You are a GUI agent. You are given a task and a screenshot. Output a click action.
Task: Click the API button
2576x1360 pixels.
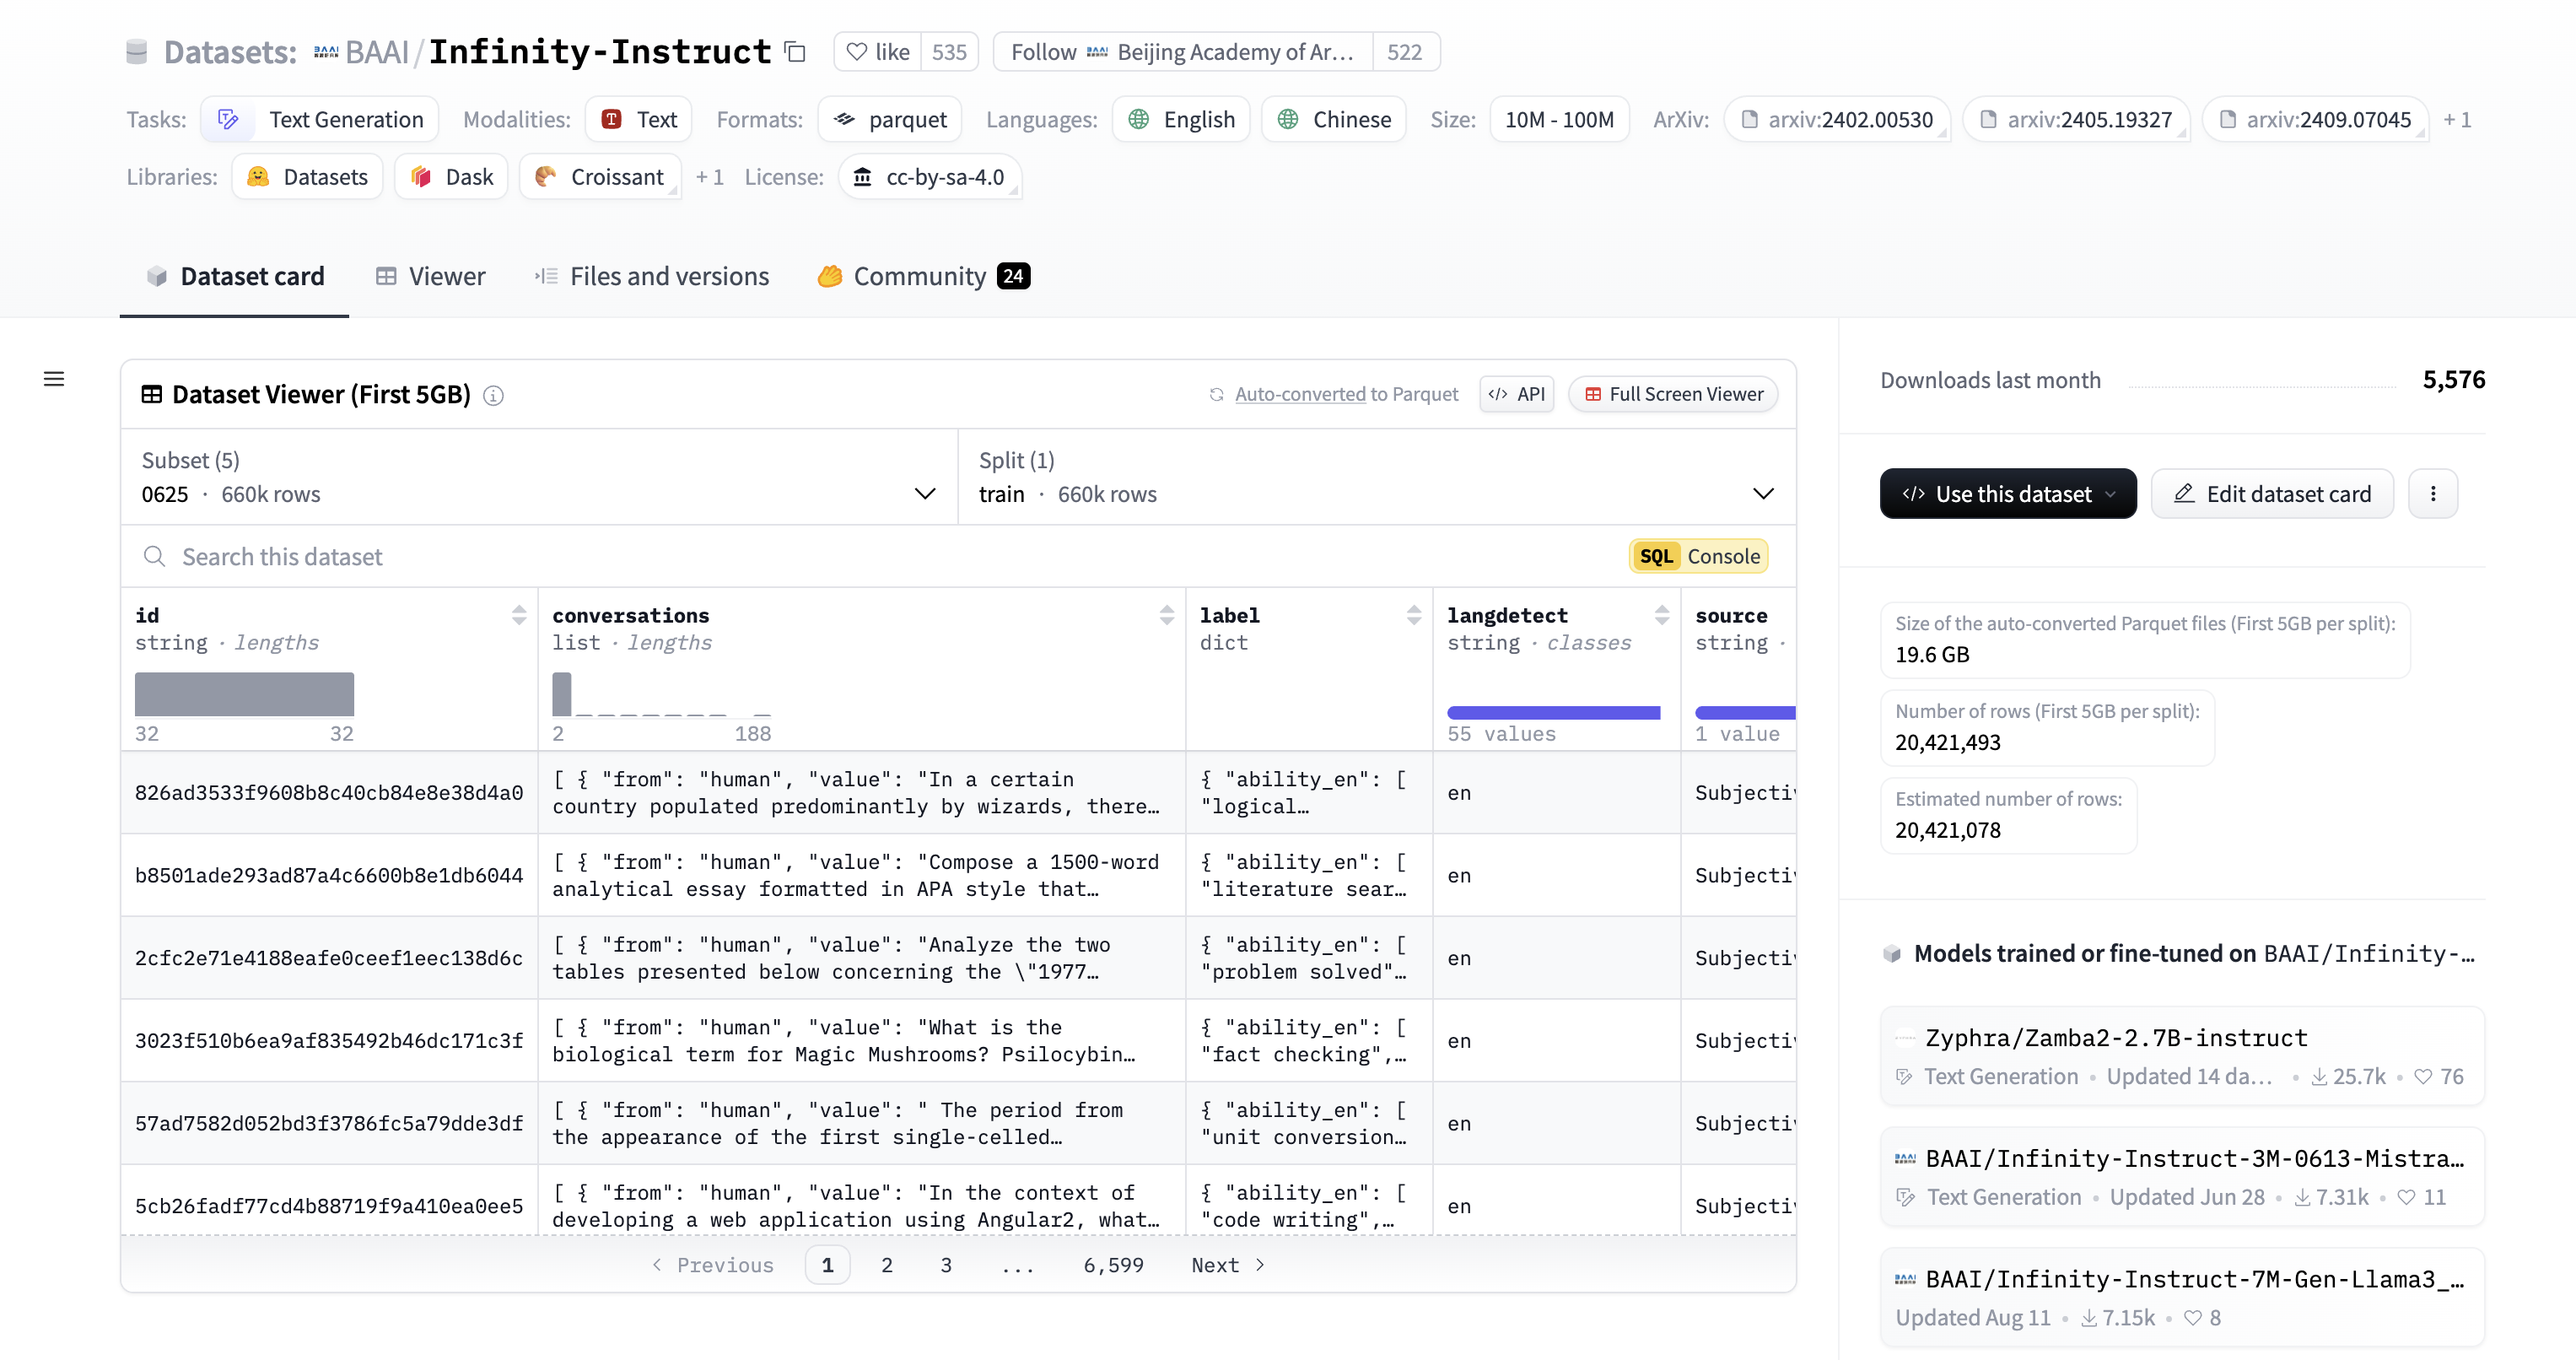[1516, 394]
